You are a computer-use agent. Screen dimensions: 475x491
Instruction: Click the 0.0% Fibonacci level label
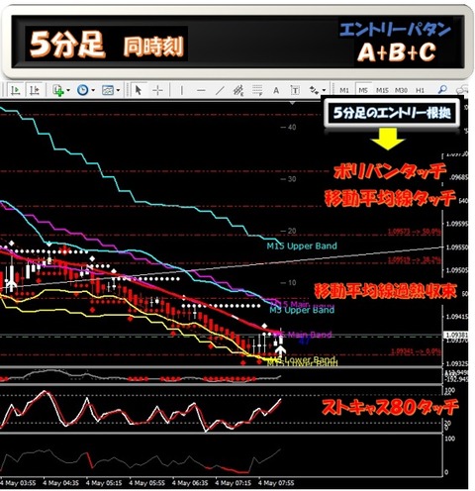point(416,351)
